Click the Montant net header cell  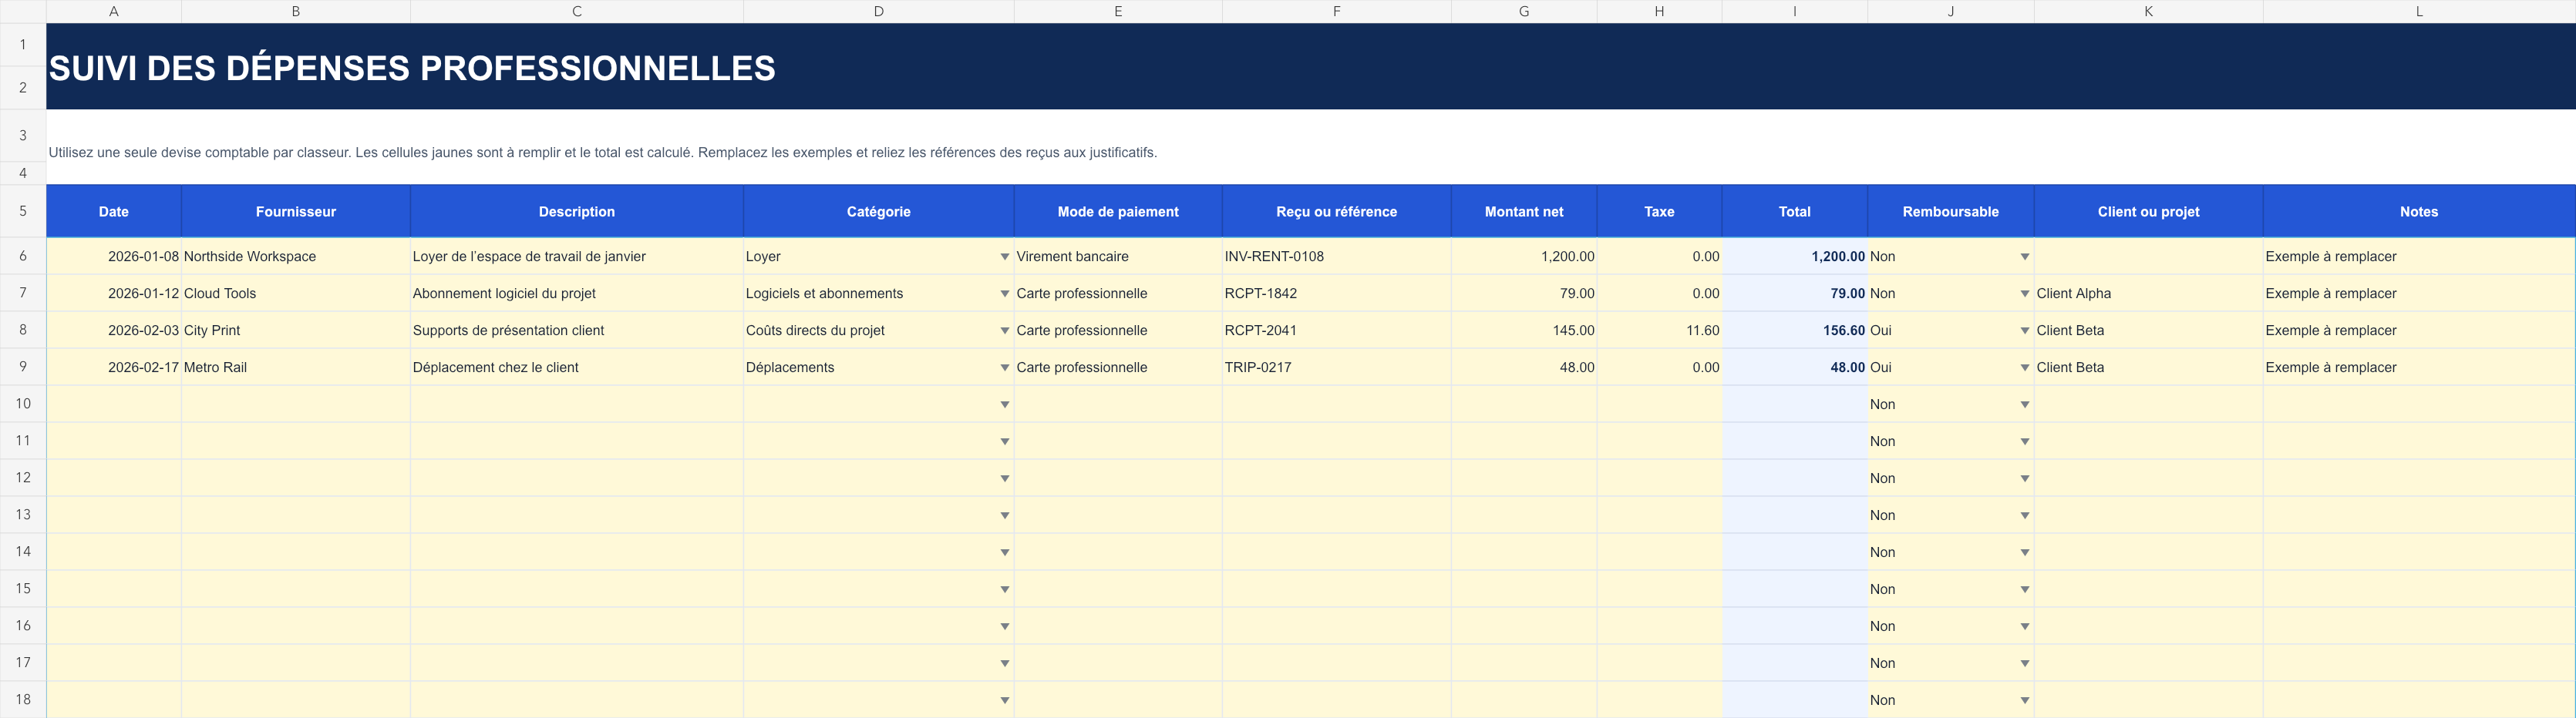click(x=1524, y=211)
